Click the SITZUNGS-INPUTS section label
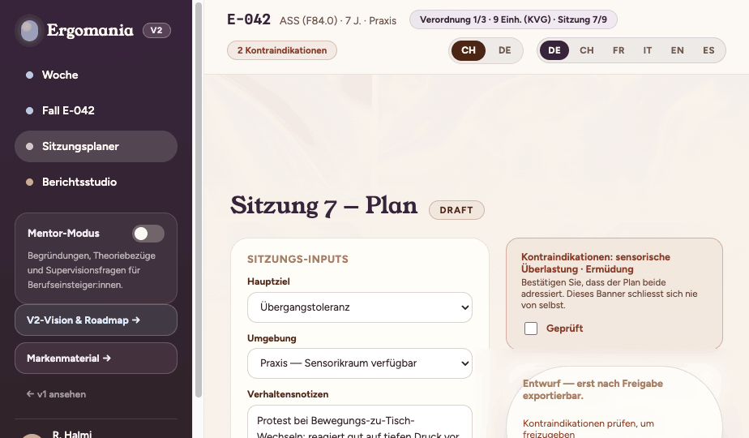Viewport: 749px width, 438px height. tap(297, 260)
